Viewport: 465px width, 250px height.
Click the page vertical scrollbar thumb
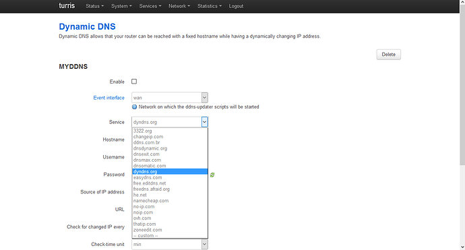tap(462, 86)
